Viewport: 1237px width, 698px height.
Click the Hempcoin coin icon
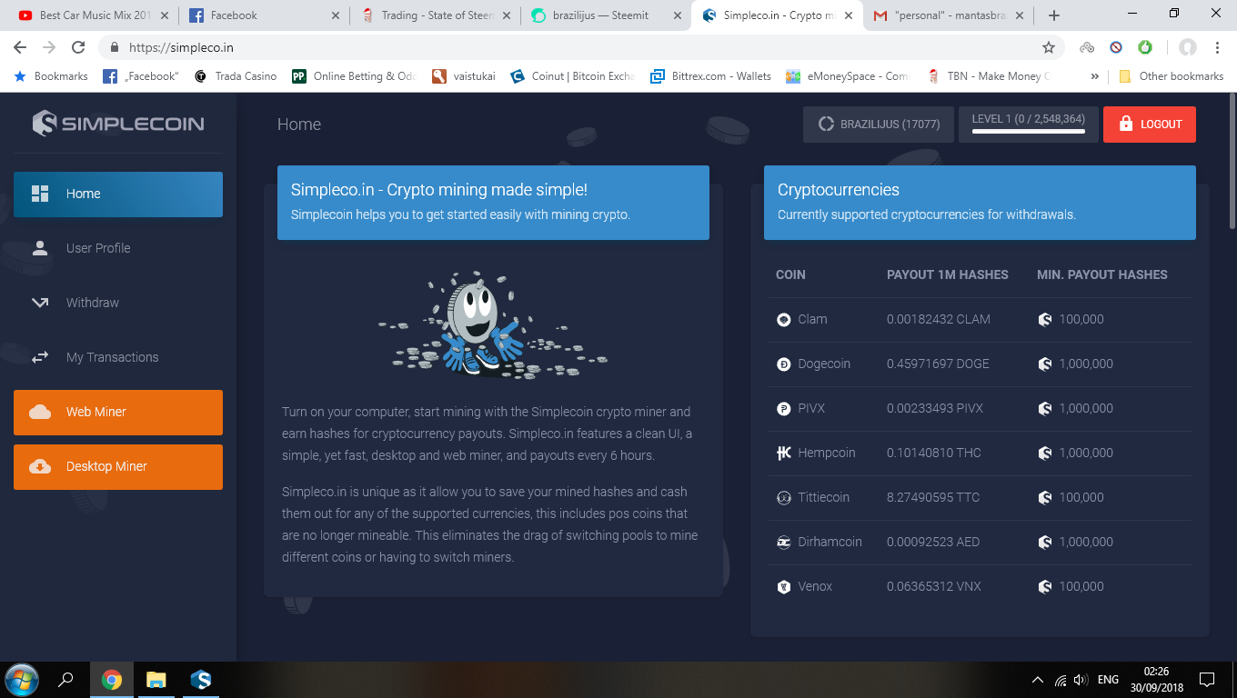pos(784,453)
